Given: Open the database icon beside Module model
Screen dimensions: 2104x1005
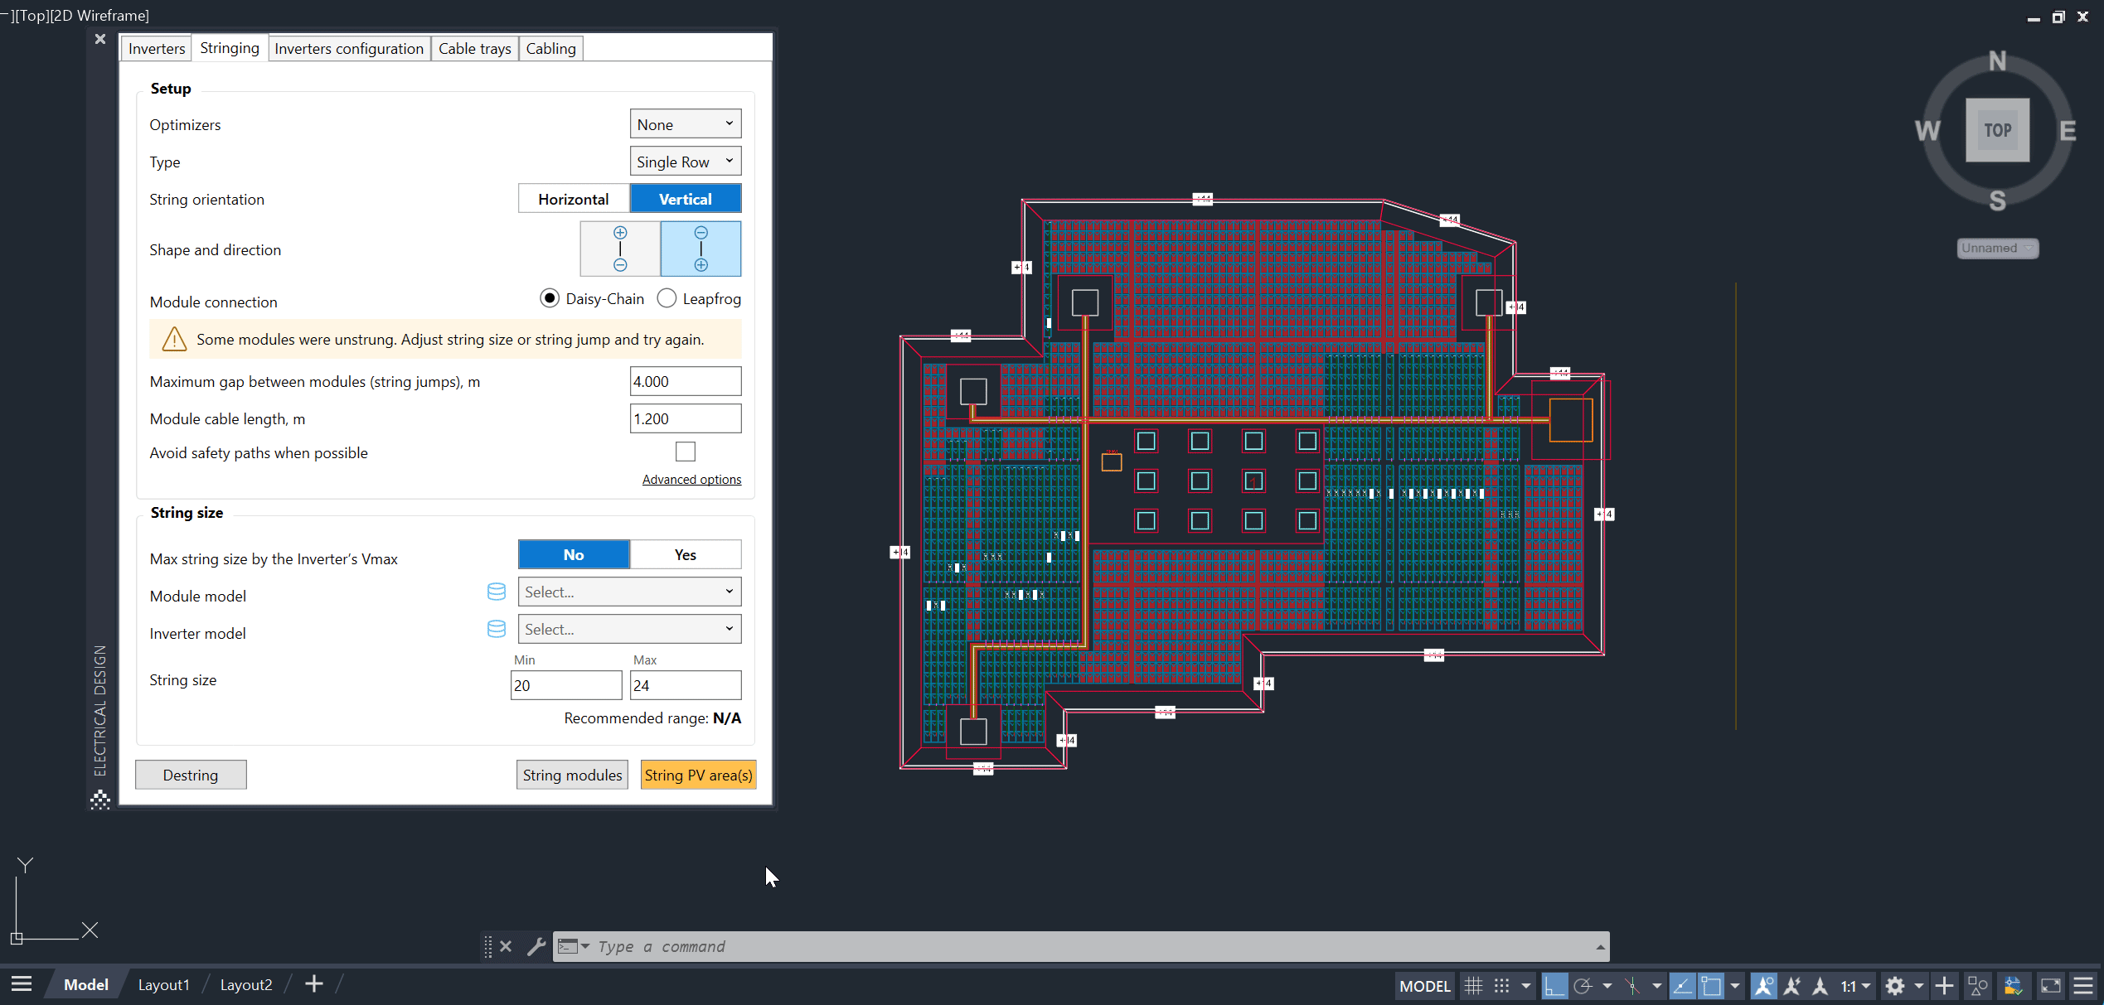Looking at the screenshot, I should coord(497,592).
